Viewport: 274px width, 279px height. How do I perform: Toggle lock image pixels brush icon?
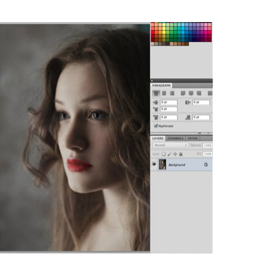coord(169,154)
